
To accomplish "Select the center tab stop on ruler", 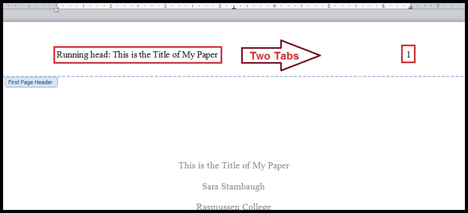I will coord(234,8).
